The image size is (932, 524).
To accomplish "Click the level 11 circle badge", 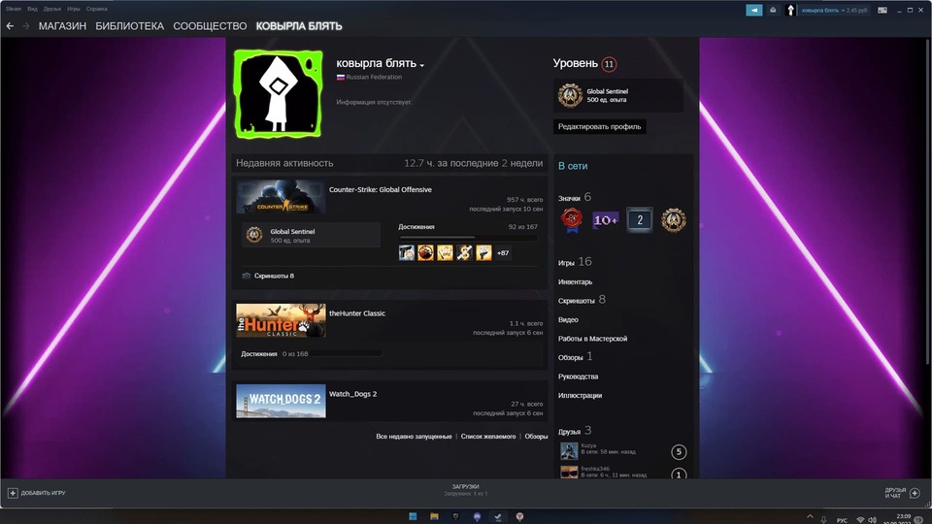I will (609, 64).
